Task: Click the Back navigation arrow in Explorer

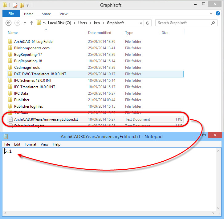Action: [x=8, y=23]
